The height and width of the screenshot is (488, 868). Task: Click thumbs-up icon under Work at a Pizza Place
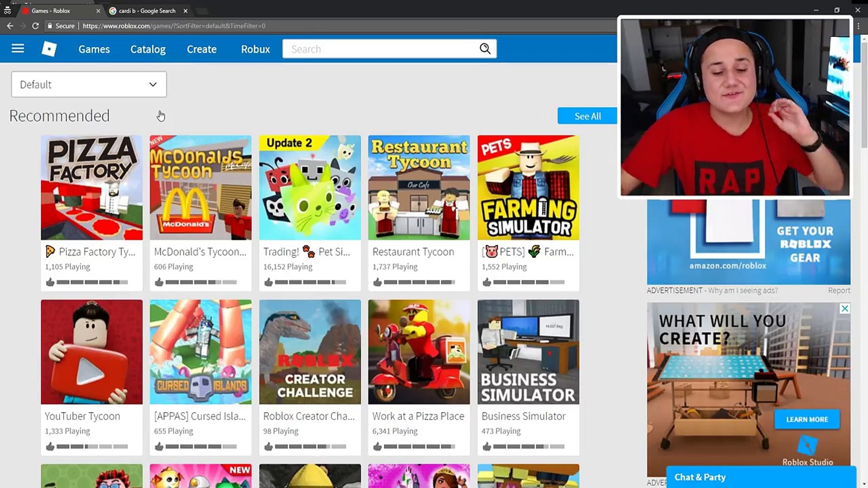[377, 447]
